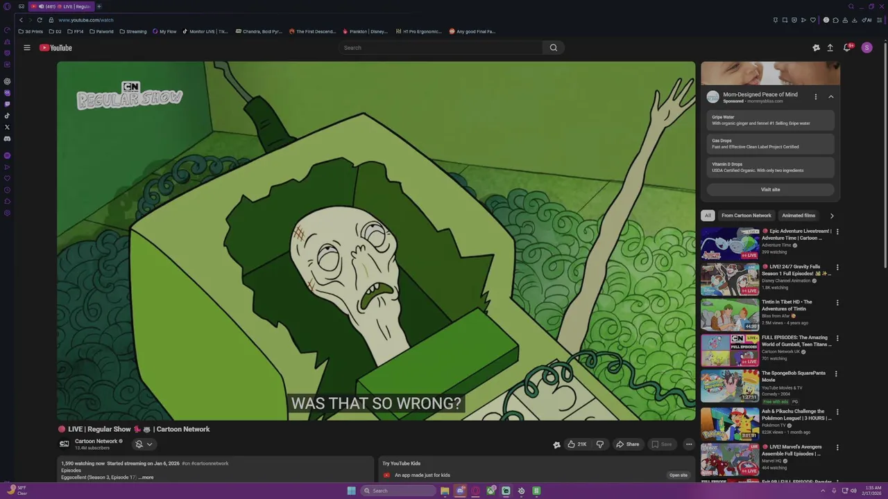This screenshot has width=888, height=499.
Task: Open browser downloads icon
Action: (x=855, y=20)
